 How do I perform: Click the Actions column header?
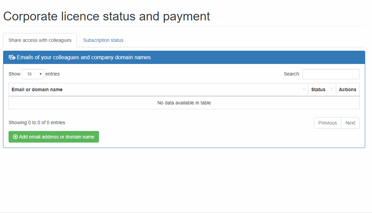[347, 89]
